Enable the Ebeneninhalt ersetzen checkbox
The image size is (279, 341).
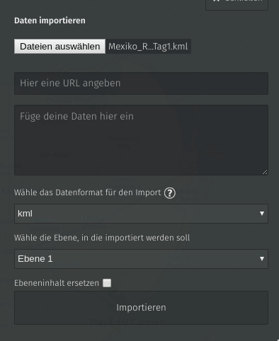tap(107, 283)
